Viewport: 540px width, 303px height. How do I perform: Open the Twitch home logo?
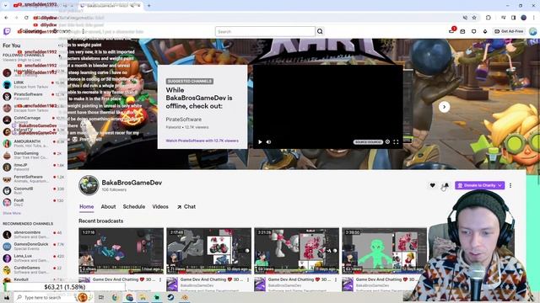pyautogui.click(x=7, y=32)
